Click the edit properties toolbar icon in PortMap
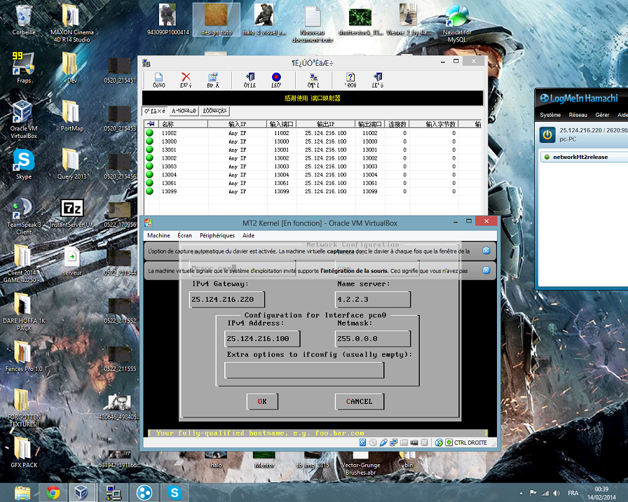628x502 pixels. point(212,80)
